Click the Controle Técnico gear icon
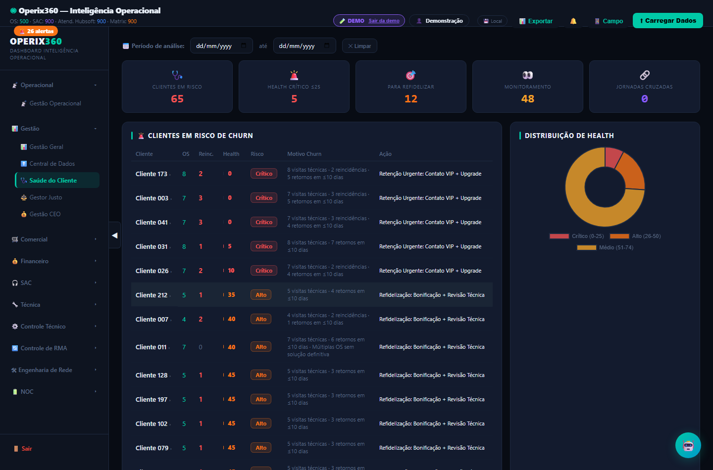713x470 pixels. [x=15, y=327]
